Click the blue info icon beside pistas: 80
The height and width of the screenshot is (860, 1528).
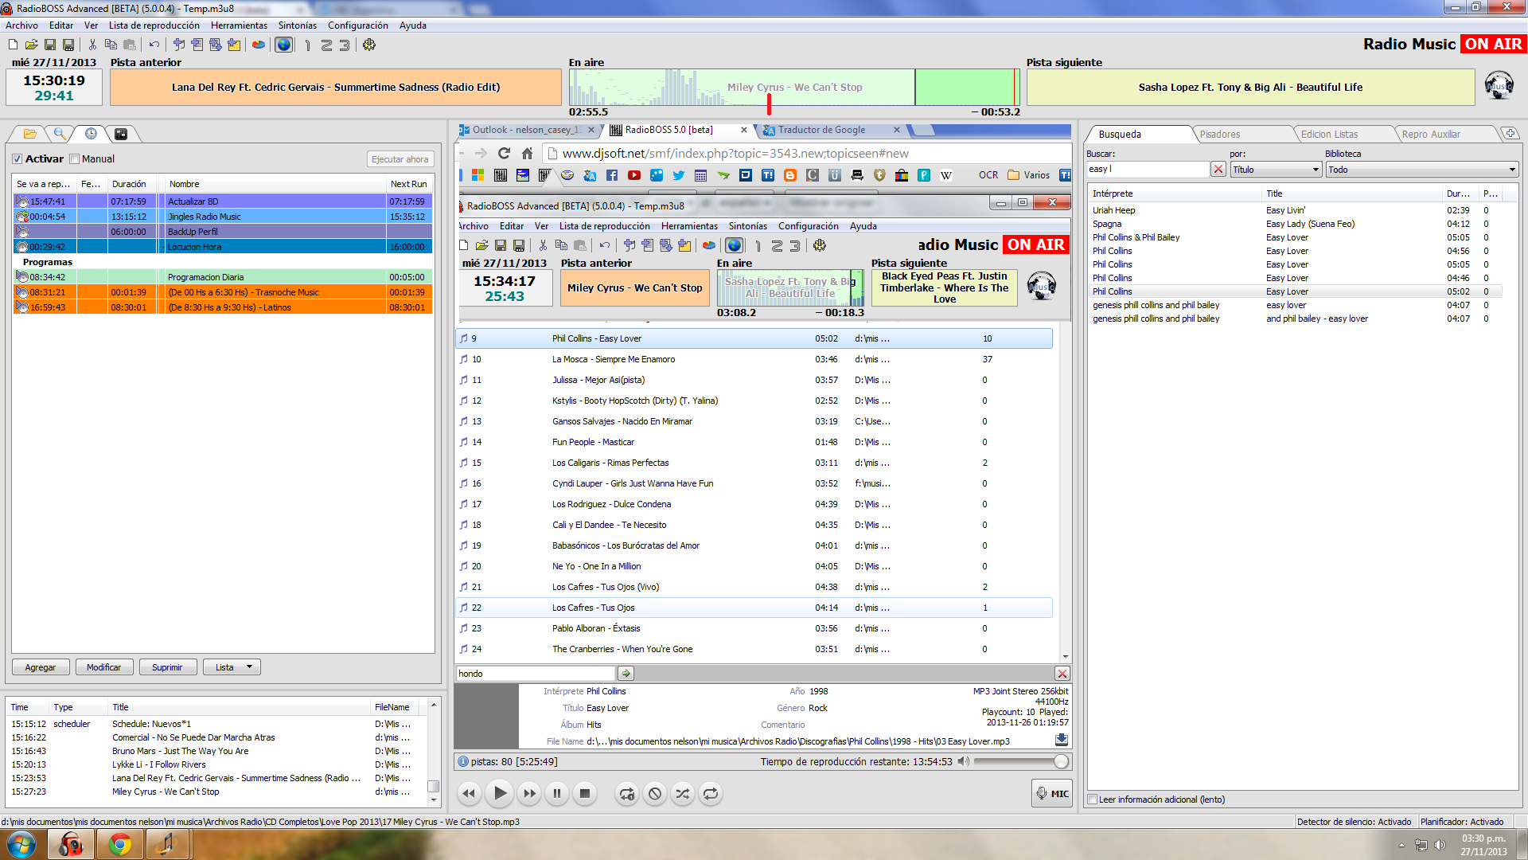coord(463,762)
